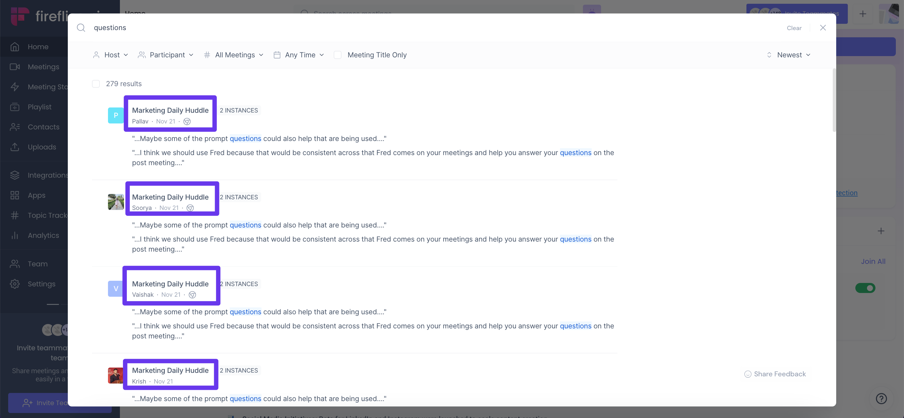Click the Clear link to reset search
The width and height of the screenshot is (904, 418).
[x=794, y=28]
